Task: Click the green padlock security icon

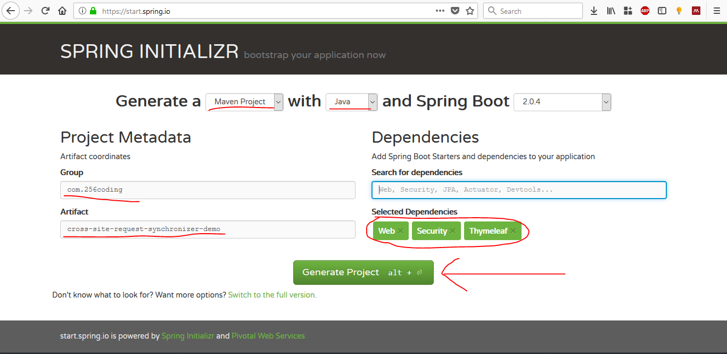Action: [x=93, y=11]
